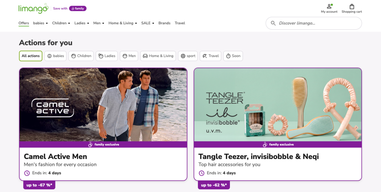Image resolution: width=381 pixels, height=192 pixels.
Task: Click the search magnifier icon
Action: (x=273, y=23)
